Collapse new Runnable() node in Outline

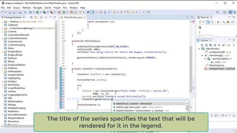(205, 59)
